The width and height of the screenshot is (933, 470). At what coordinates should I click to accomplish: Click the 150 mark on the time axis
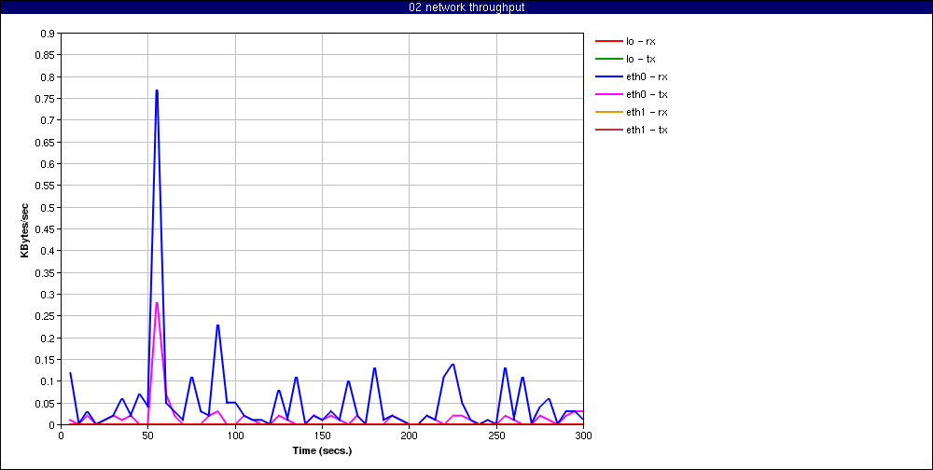point(322,435)
